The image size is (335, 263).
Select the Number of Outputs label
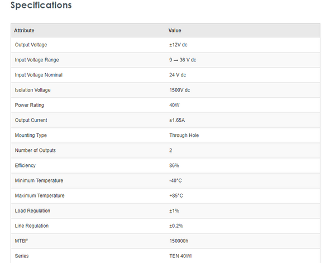[35, 150]
